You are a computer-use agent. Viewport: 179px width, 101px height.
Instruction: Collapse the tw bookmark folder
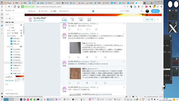coord(8,47)
